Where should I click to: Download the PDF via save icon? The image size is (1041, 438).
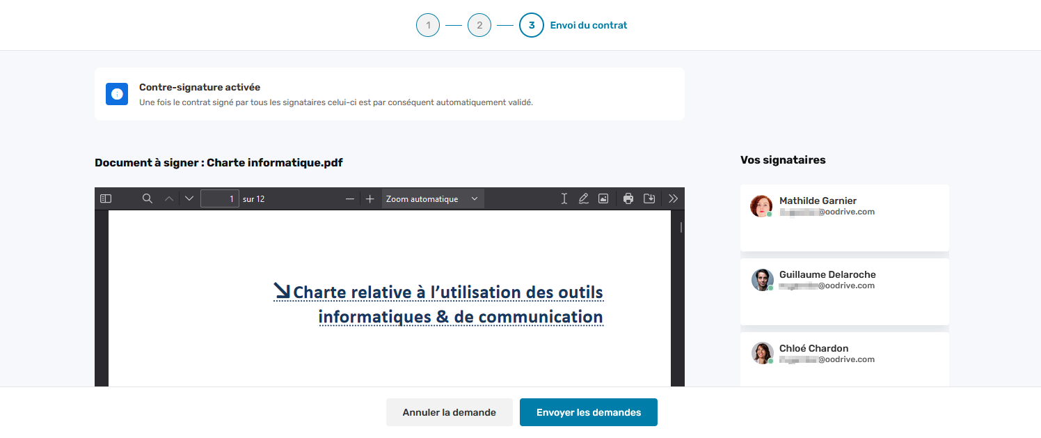(x=649, y=198)
